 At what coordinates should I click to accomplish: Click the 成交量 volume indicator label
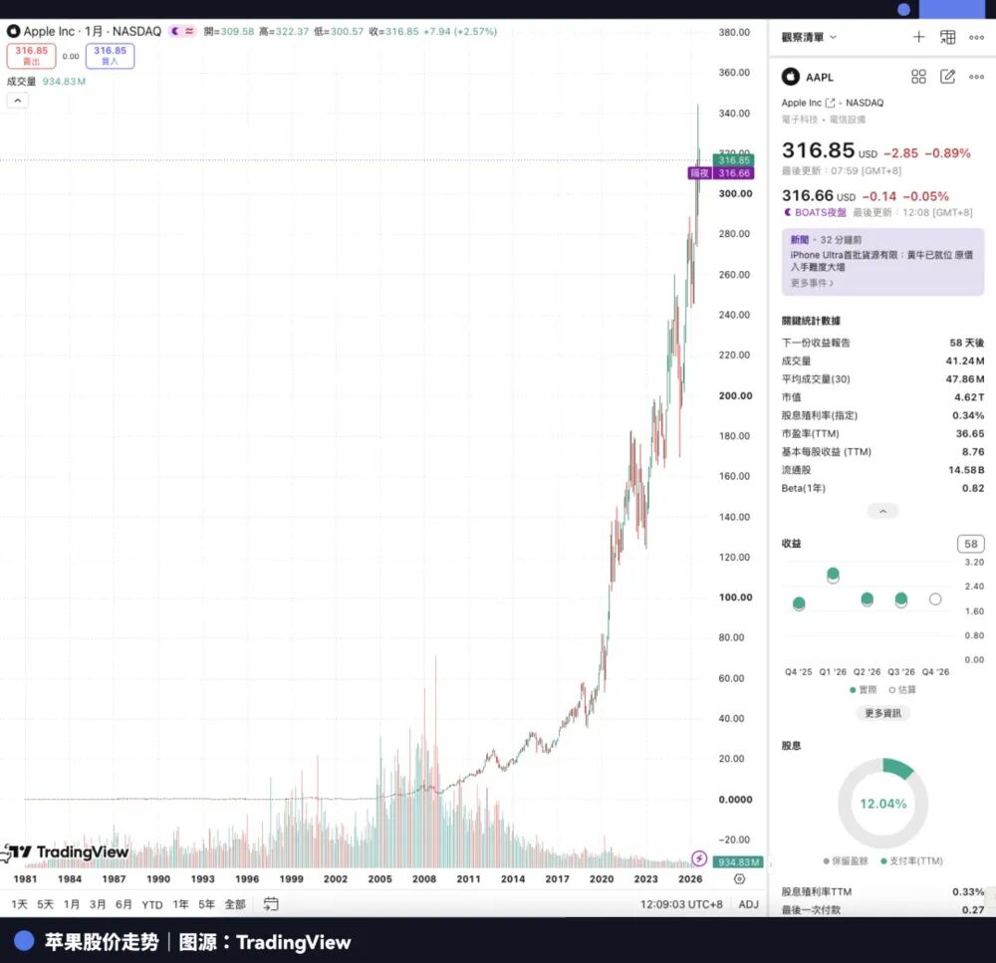(21, 82)
